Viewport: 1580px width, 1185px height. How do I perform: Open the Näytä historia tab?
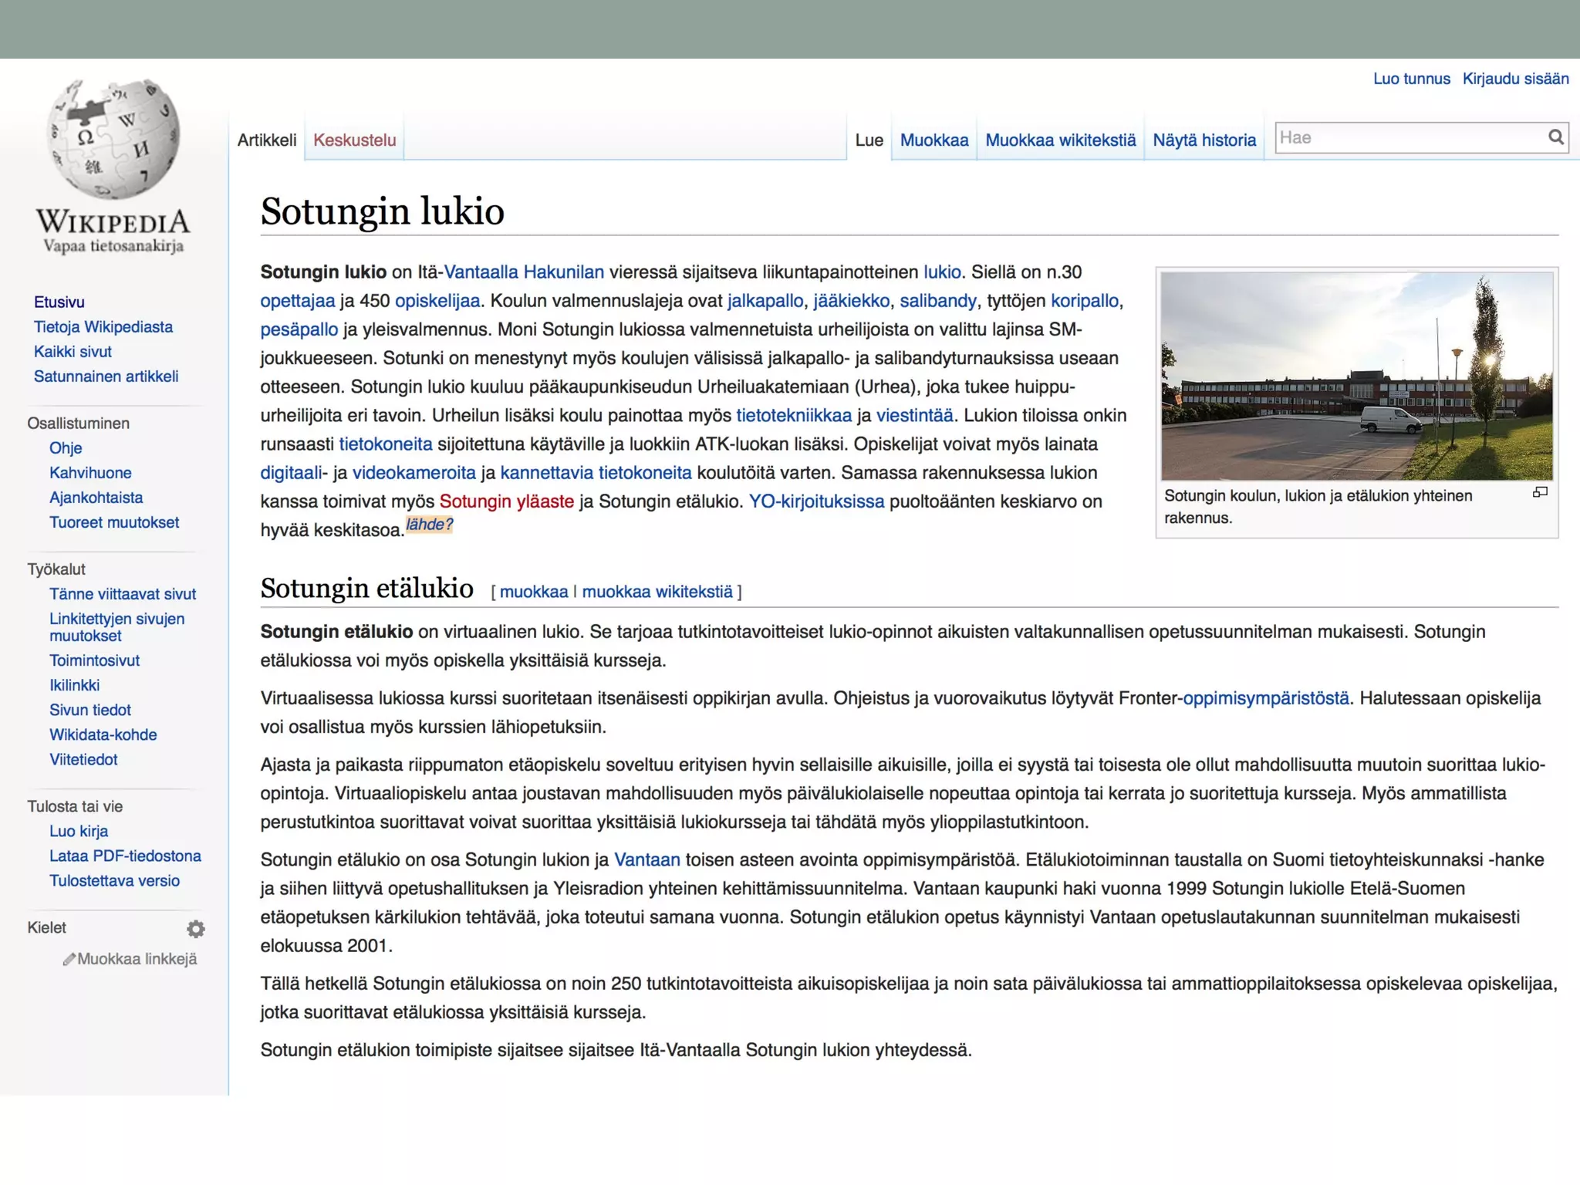1204,140
